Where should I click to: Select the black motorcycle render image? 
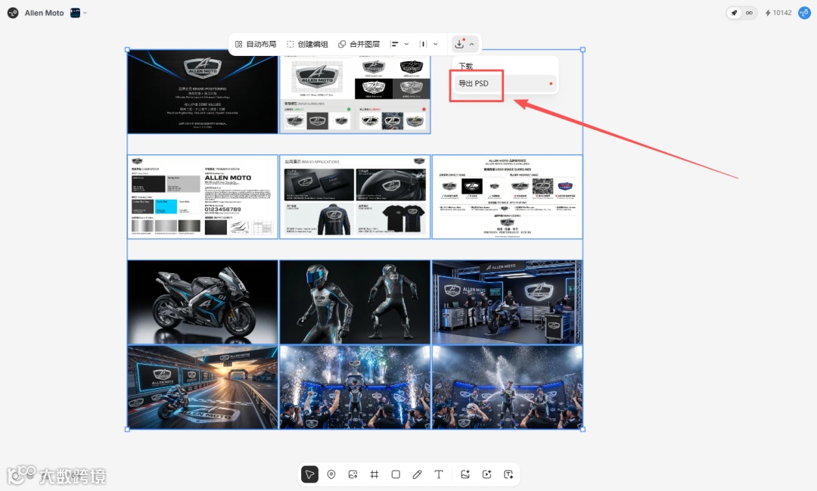(203, 303)
